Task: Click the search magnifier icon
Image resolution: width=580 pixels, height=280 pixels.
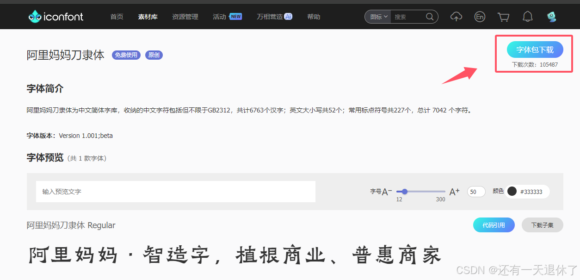Action: point(430,17)
